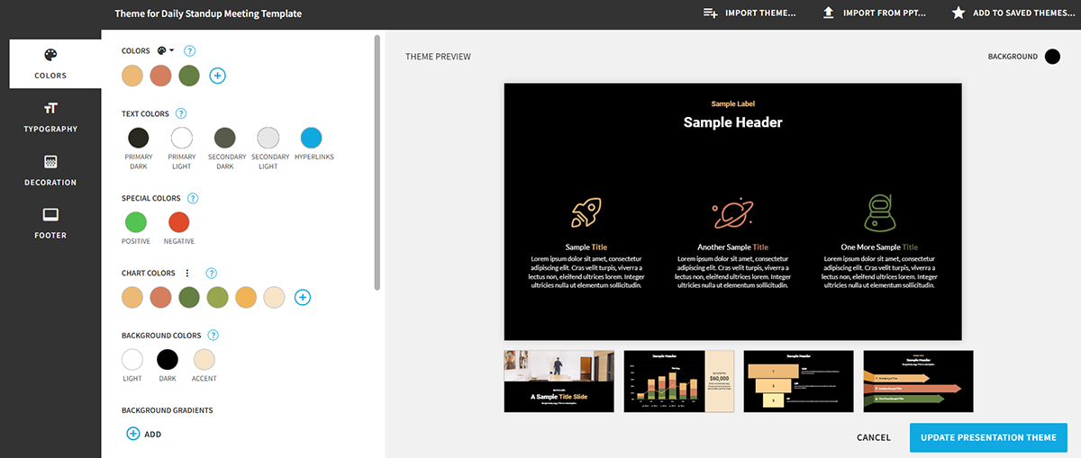Screen dimensions: 1081x458
Task: Show help for Text Colors
Action: coord(181,114)
